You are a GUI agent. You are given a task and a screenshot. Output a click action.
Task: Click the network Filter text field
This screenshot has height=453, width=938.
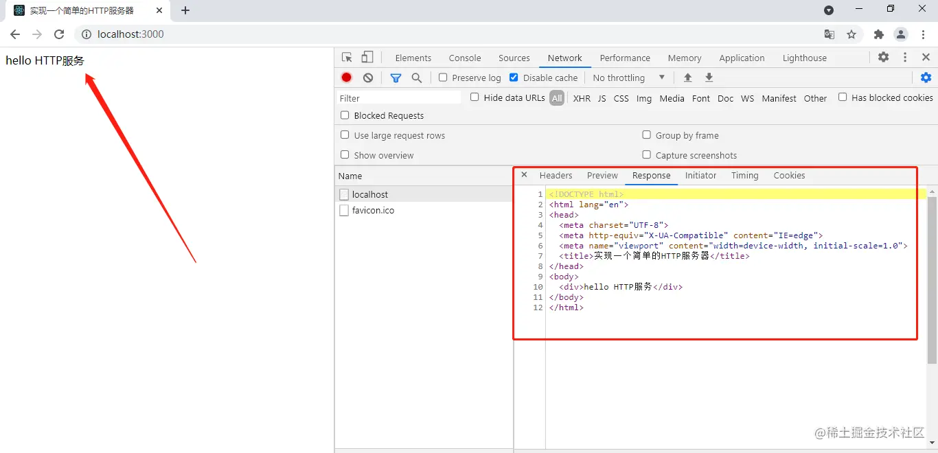click(x=400, y=98)
